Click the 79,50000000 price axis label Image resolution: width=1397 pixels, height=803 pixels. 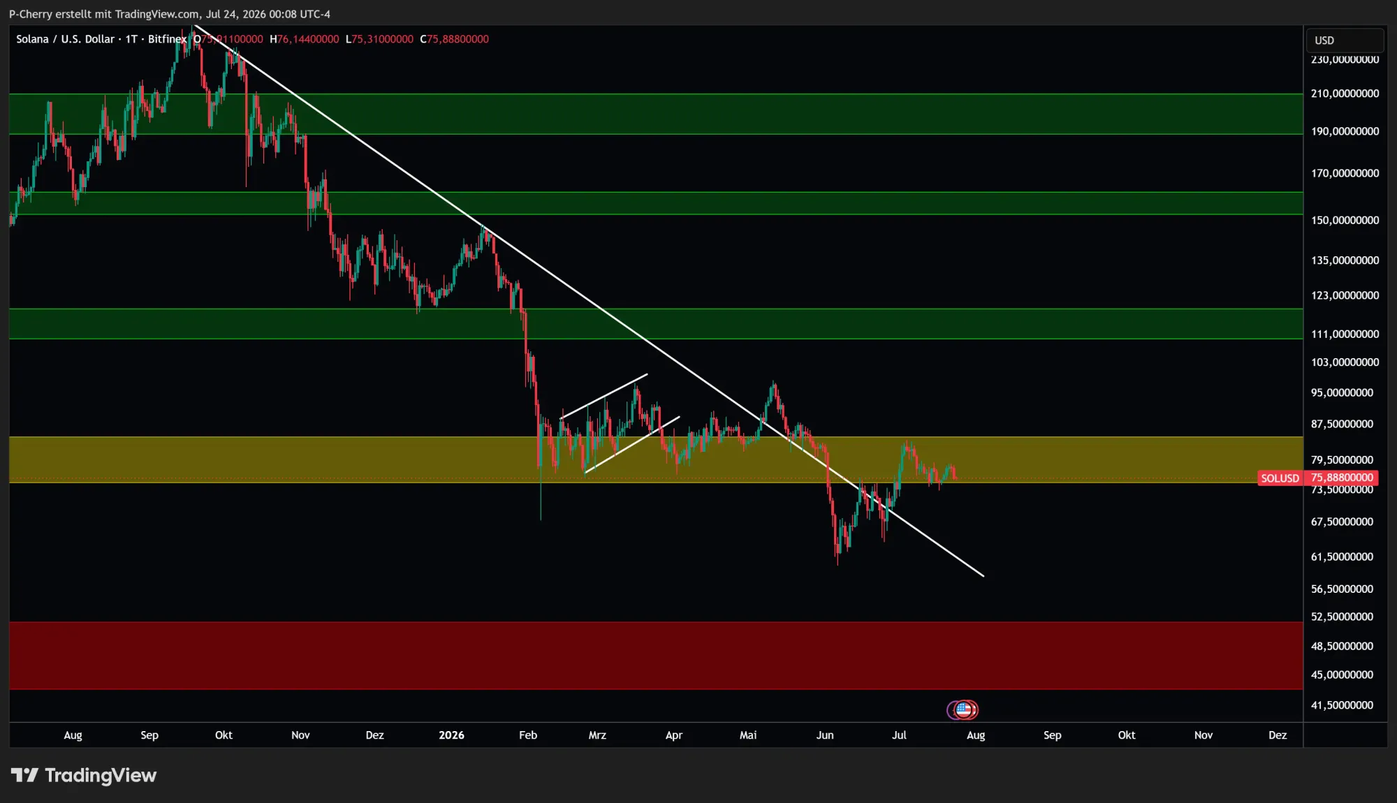[1342, 460]
